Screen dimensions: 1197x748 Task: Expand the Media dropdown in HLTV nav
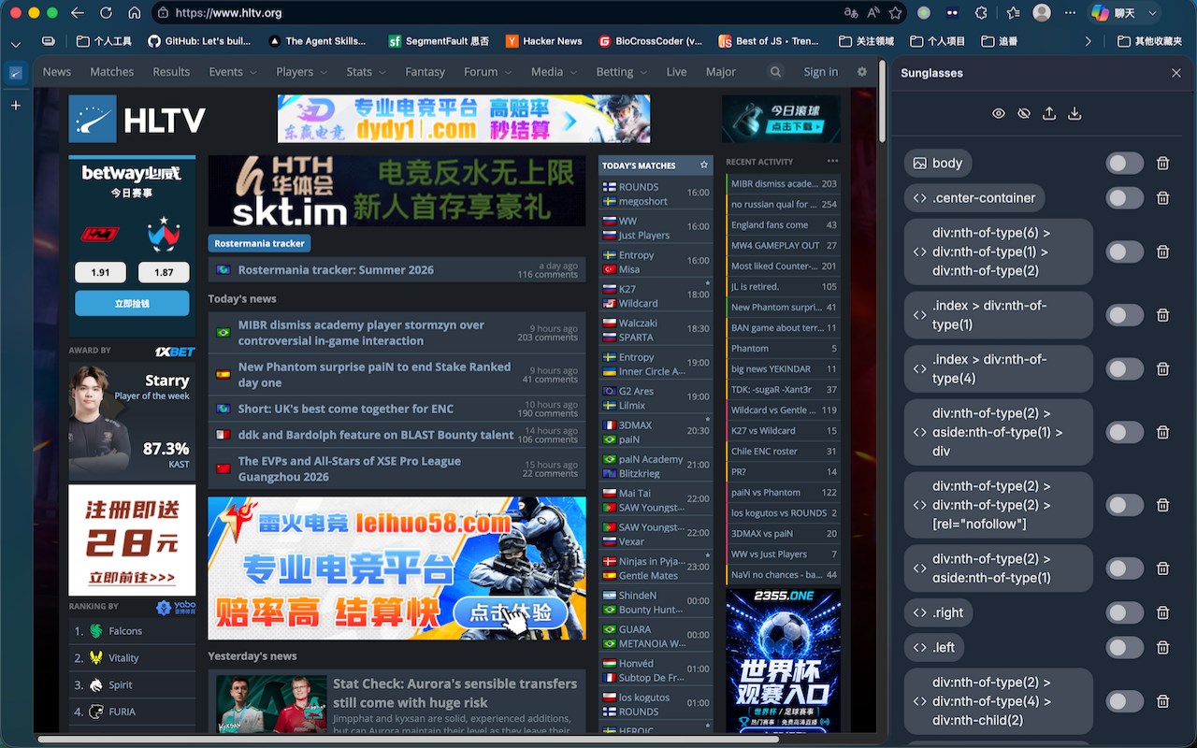[554, 72]
